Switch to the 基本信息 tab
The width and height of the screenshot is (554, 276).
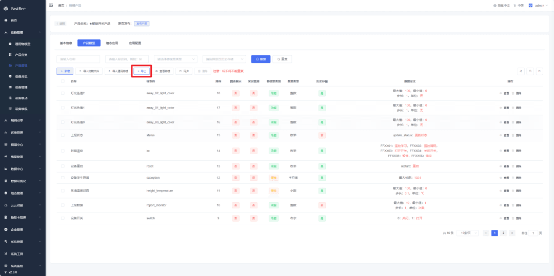(66, 43)
